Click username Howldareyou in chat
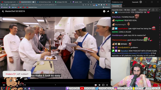Image resolution: width=161 pixels, height=90 pixels. coord(117,35)
